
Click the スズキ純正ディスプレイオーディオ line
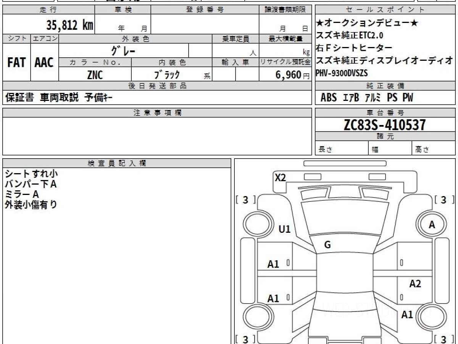coord(385,60)
